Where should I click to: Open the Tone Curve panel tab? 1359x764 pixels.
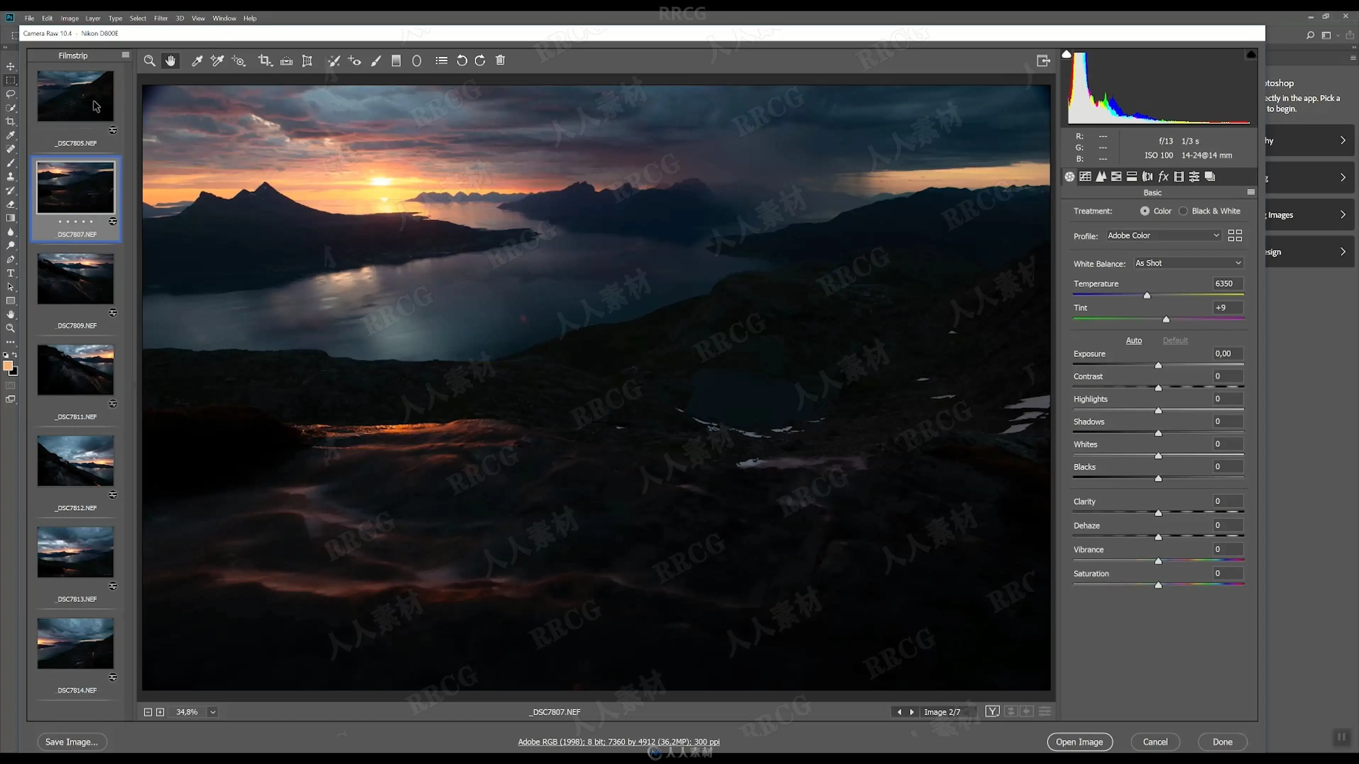tap(1085, 176)
